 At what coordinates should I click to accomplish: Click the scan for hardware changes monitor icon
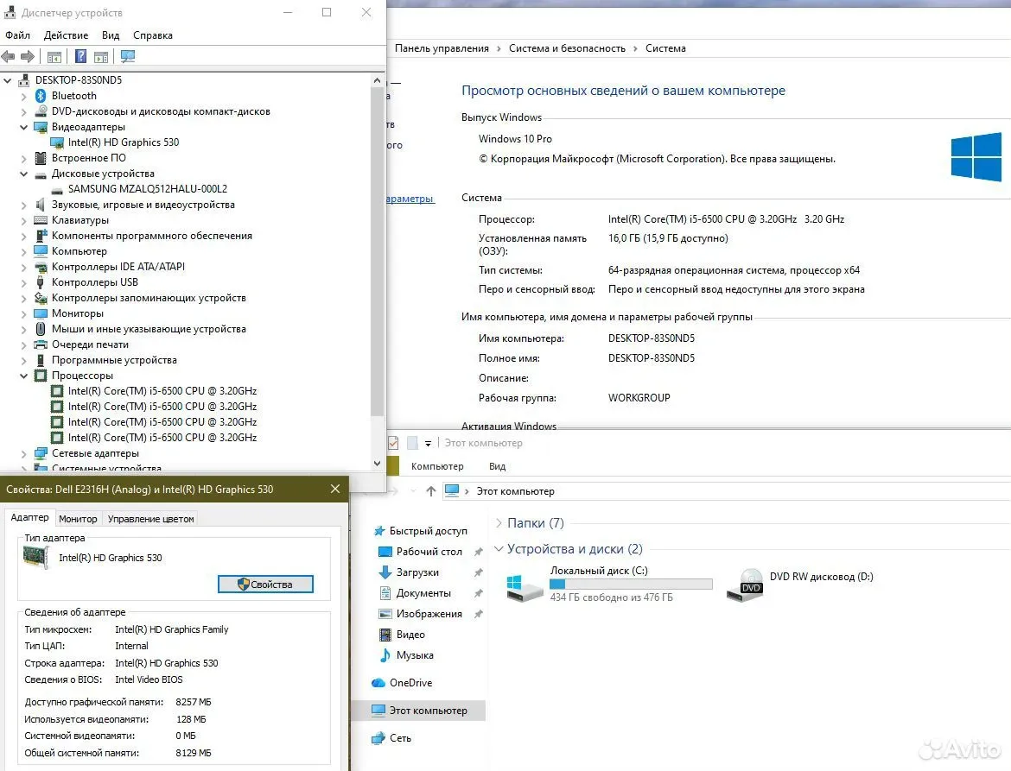pyautogui.click(x=128, y=57)
